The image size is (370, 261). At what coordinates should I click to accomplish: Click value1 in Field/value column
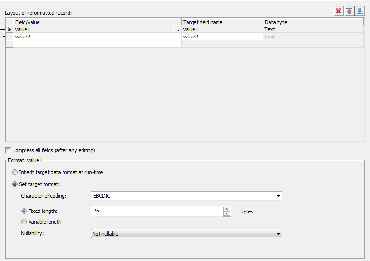click(x=94, y=29)
